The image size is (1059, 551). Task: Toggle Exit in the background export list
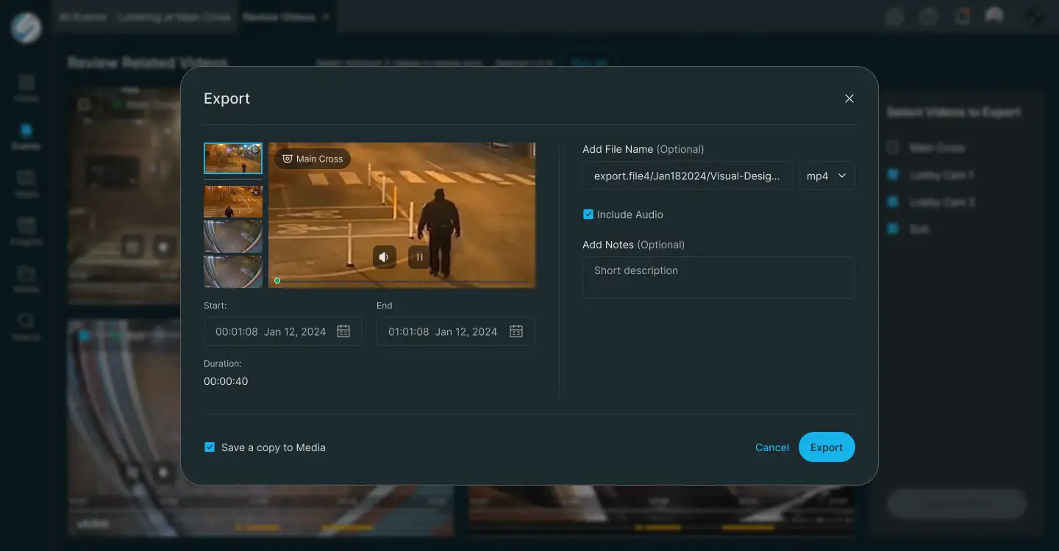(x=893, y=229)
